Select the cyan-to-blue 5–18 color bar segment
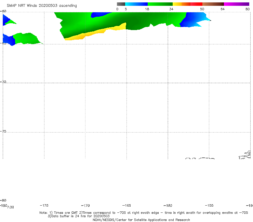The image size is (253, 222). pyautogui.click(x=136, y=4)
